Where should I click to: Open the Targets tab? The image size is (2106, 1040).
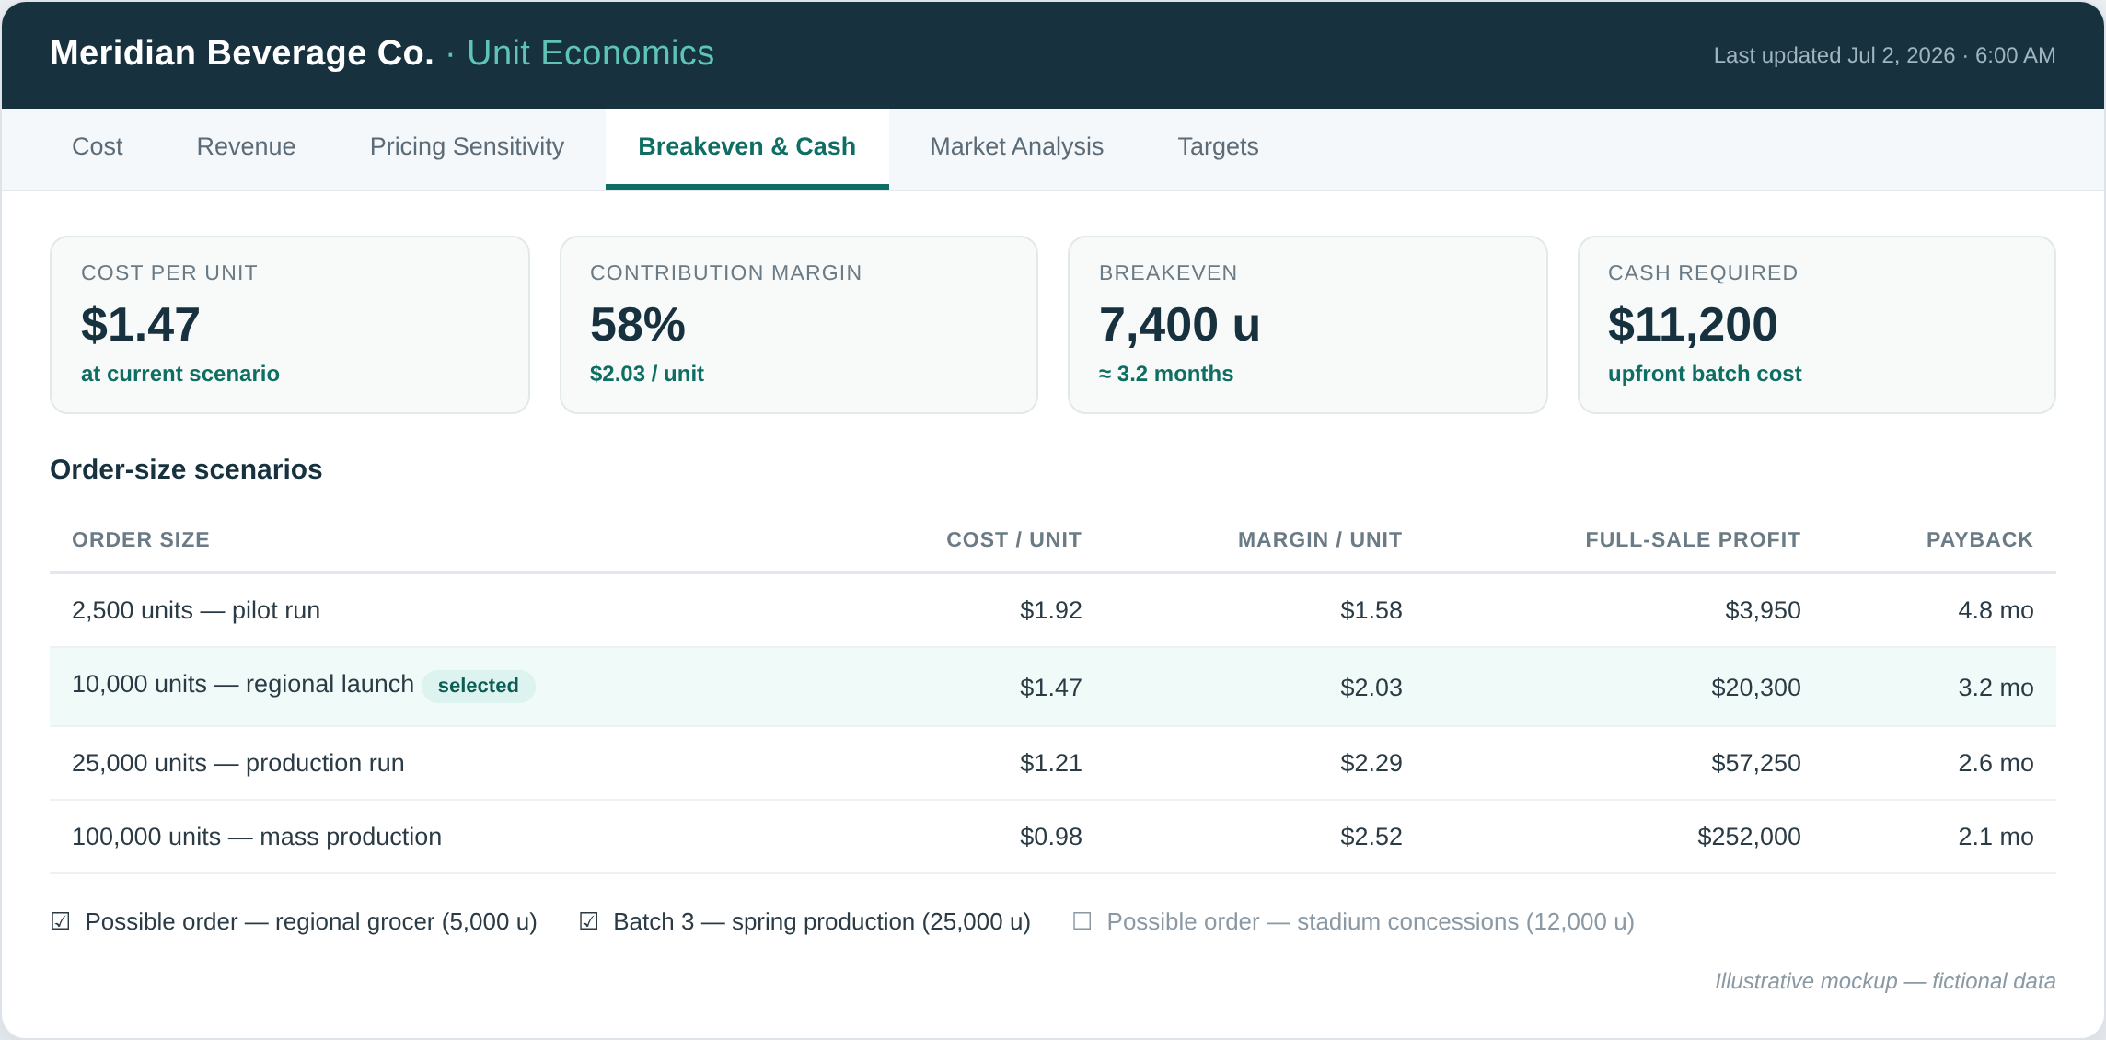[x=1218, y=147]
